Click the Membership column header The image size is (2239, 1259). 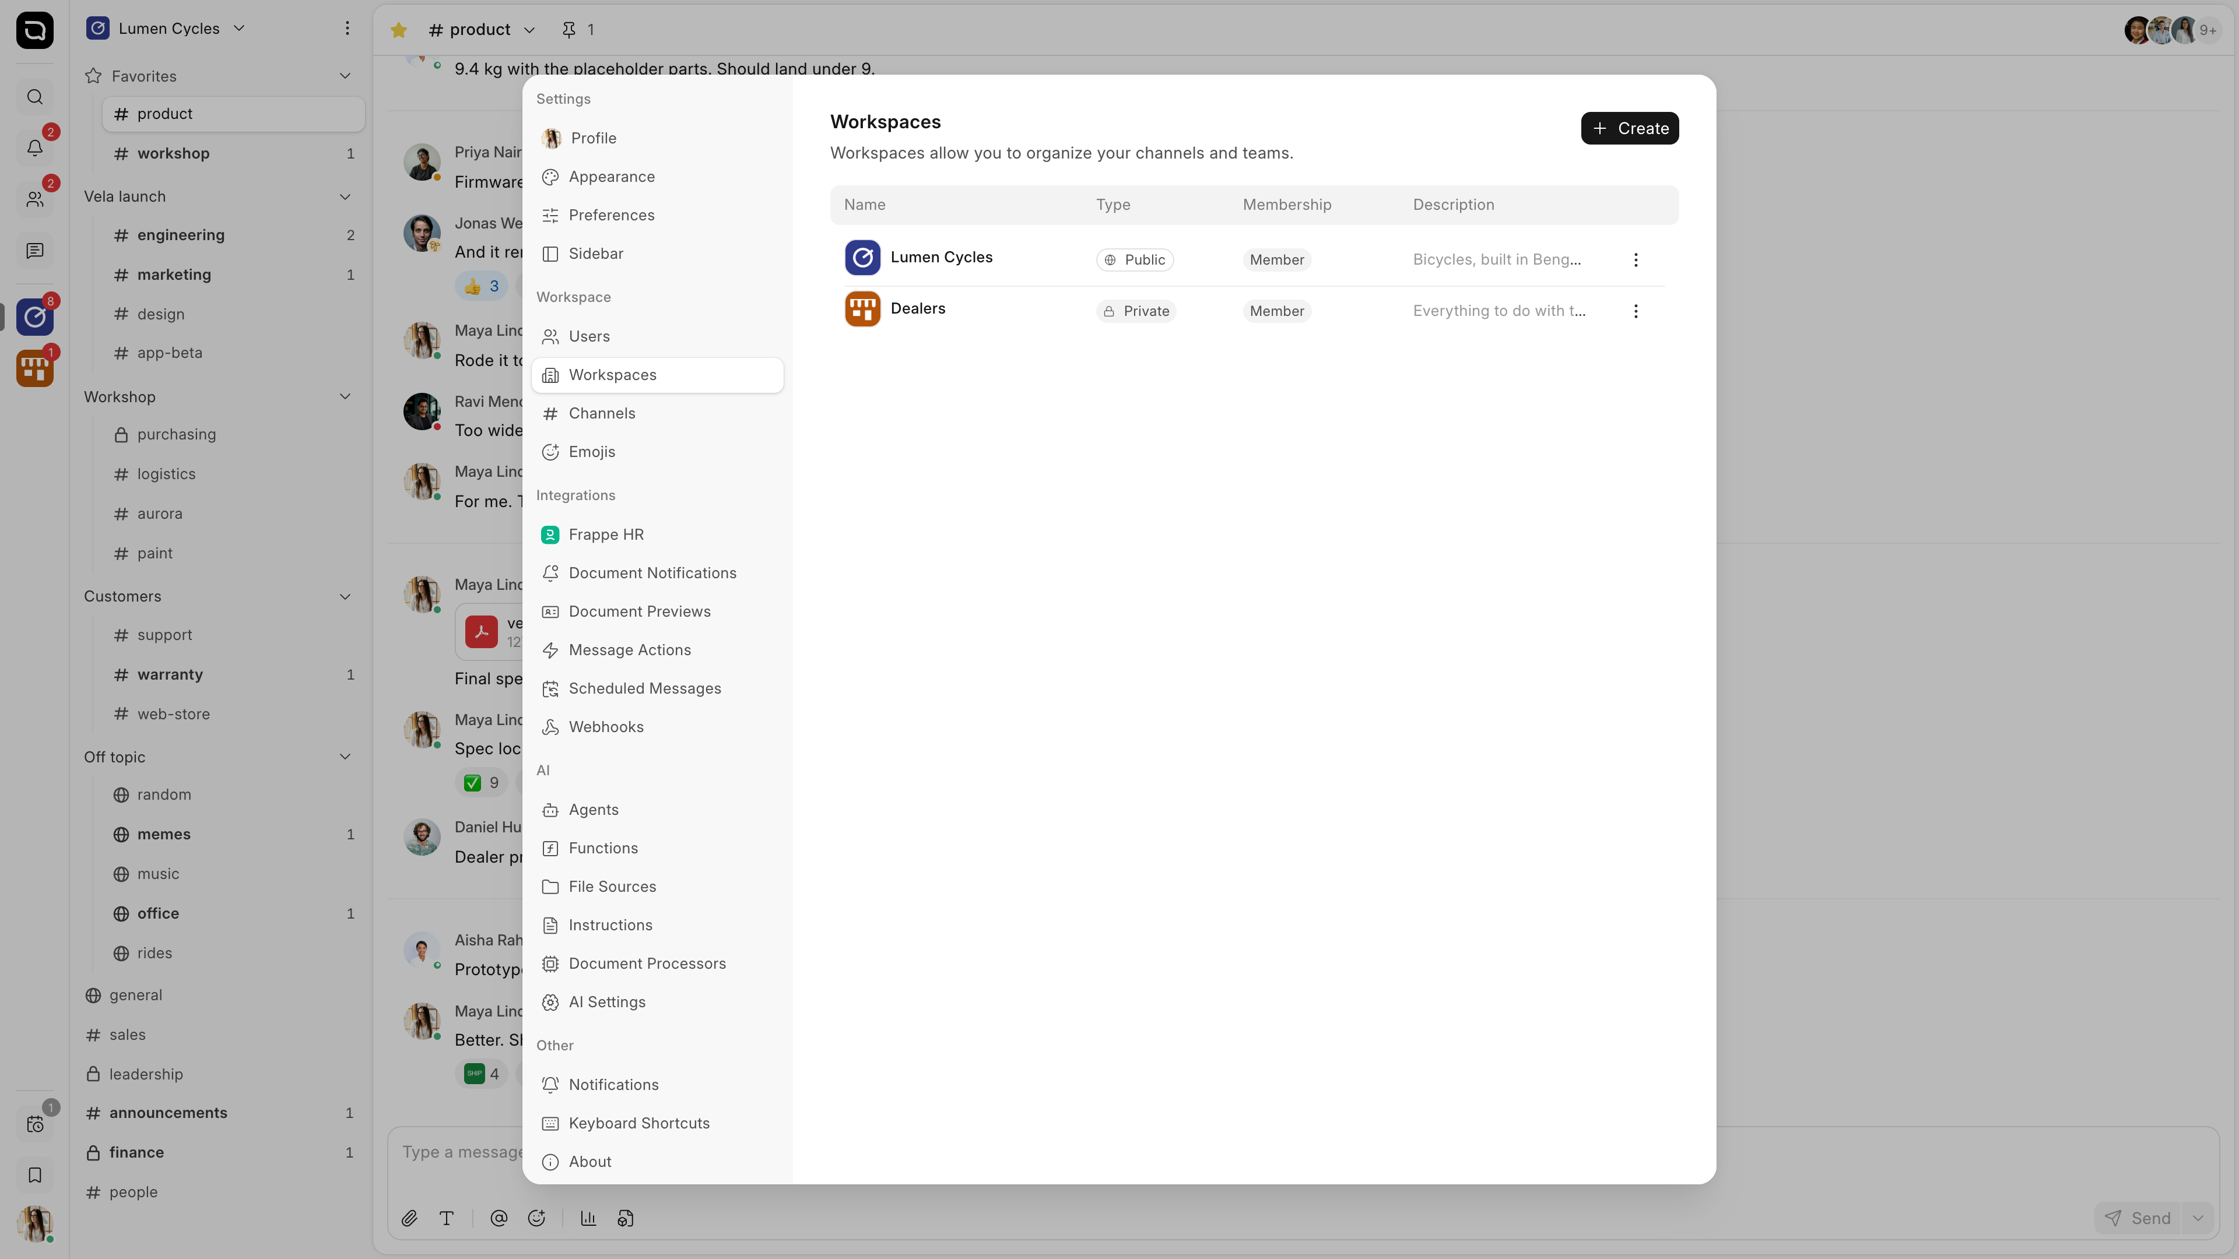(1286, 205)
